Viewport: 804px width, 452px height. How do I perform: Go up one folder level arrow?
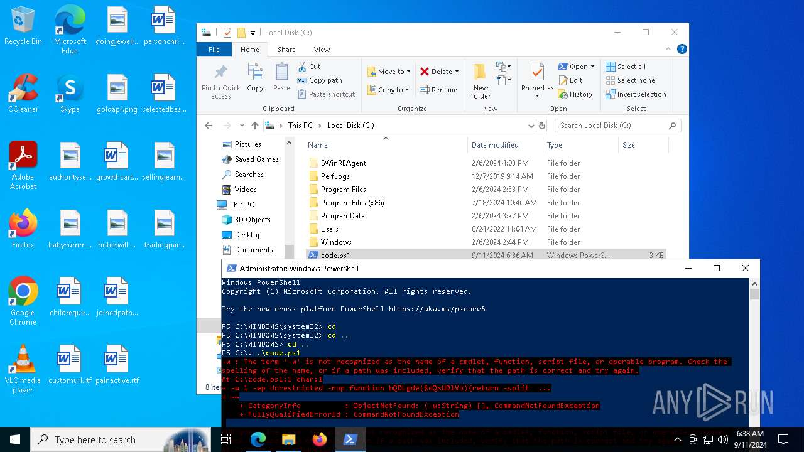pos(254,126)
